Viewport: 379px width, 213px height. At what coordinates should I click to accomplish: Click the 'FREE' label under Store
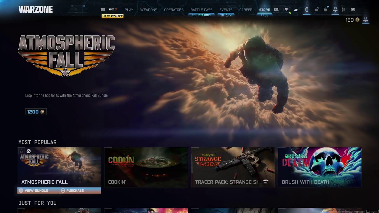tap(264, 15)
